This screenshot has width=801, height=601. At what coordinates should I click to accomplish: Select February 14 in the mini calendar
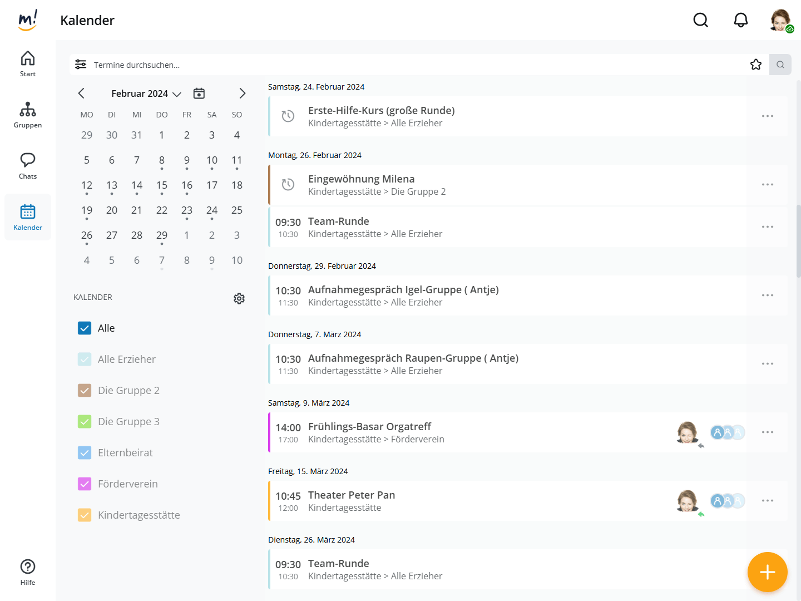(x=137, y=185)
